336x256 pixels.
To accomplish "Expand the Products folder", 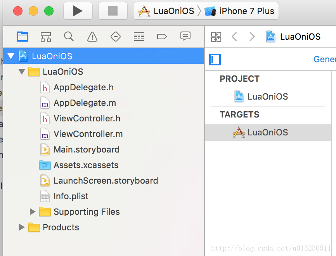I will tap(22, 228).
